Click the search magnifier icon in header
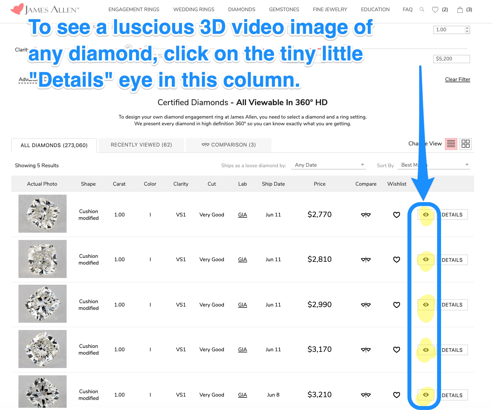This screenshot has width=492, height=410. pyautogui.click(x=422, y=10)
